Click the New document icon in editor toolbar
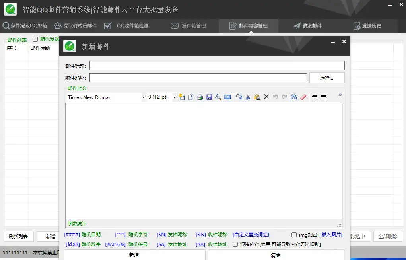 (182, 97)
